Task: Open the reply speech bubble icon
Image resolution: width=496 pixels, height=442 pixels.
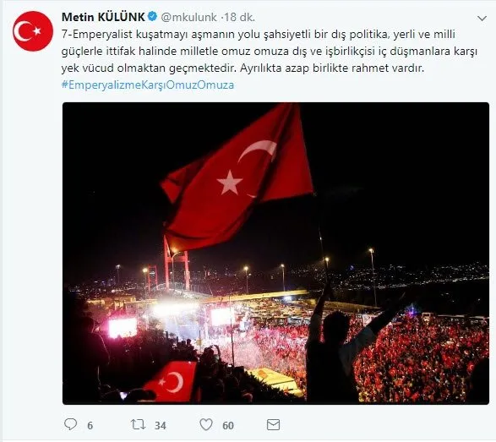Action: click(x=70, y=424)
